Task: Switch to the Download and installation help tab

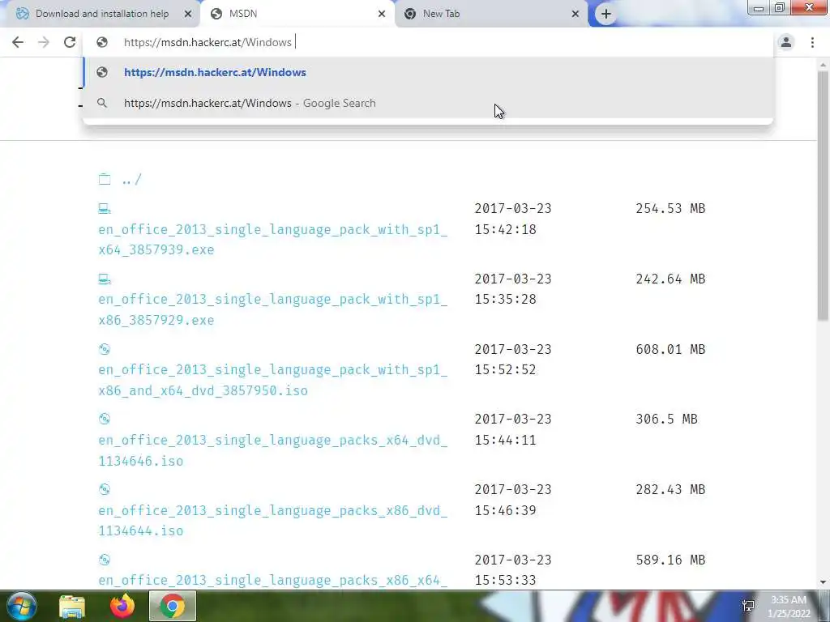Action: pos(102,14)
